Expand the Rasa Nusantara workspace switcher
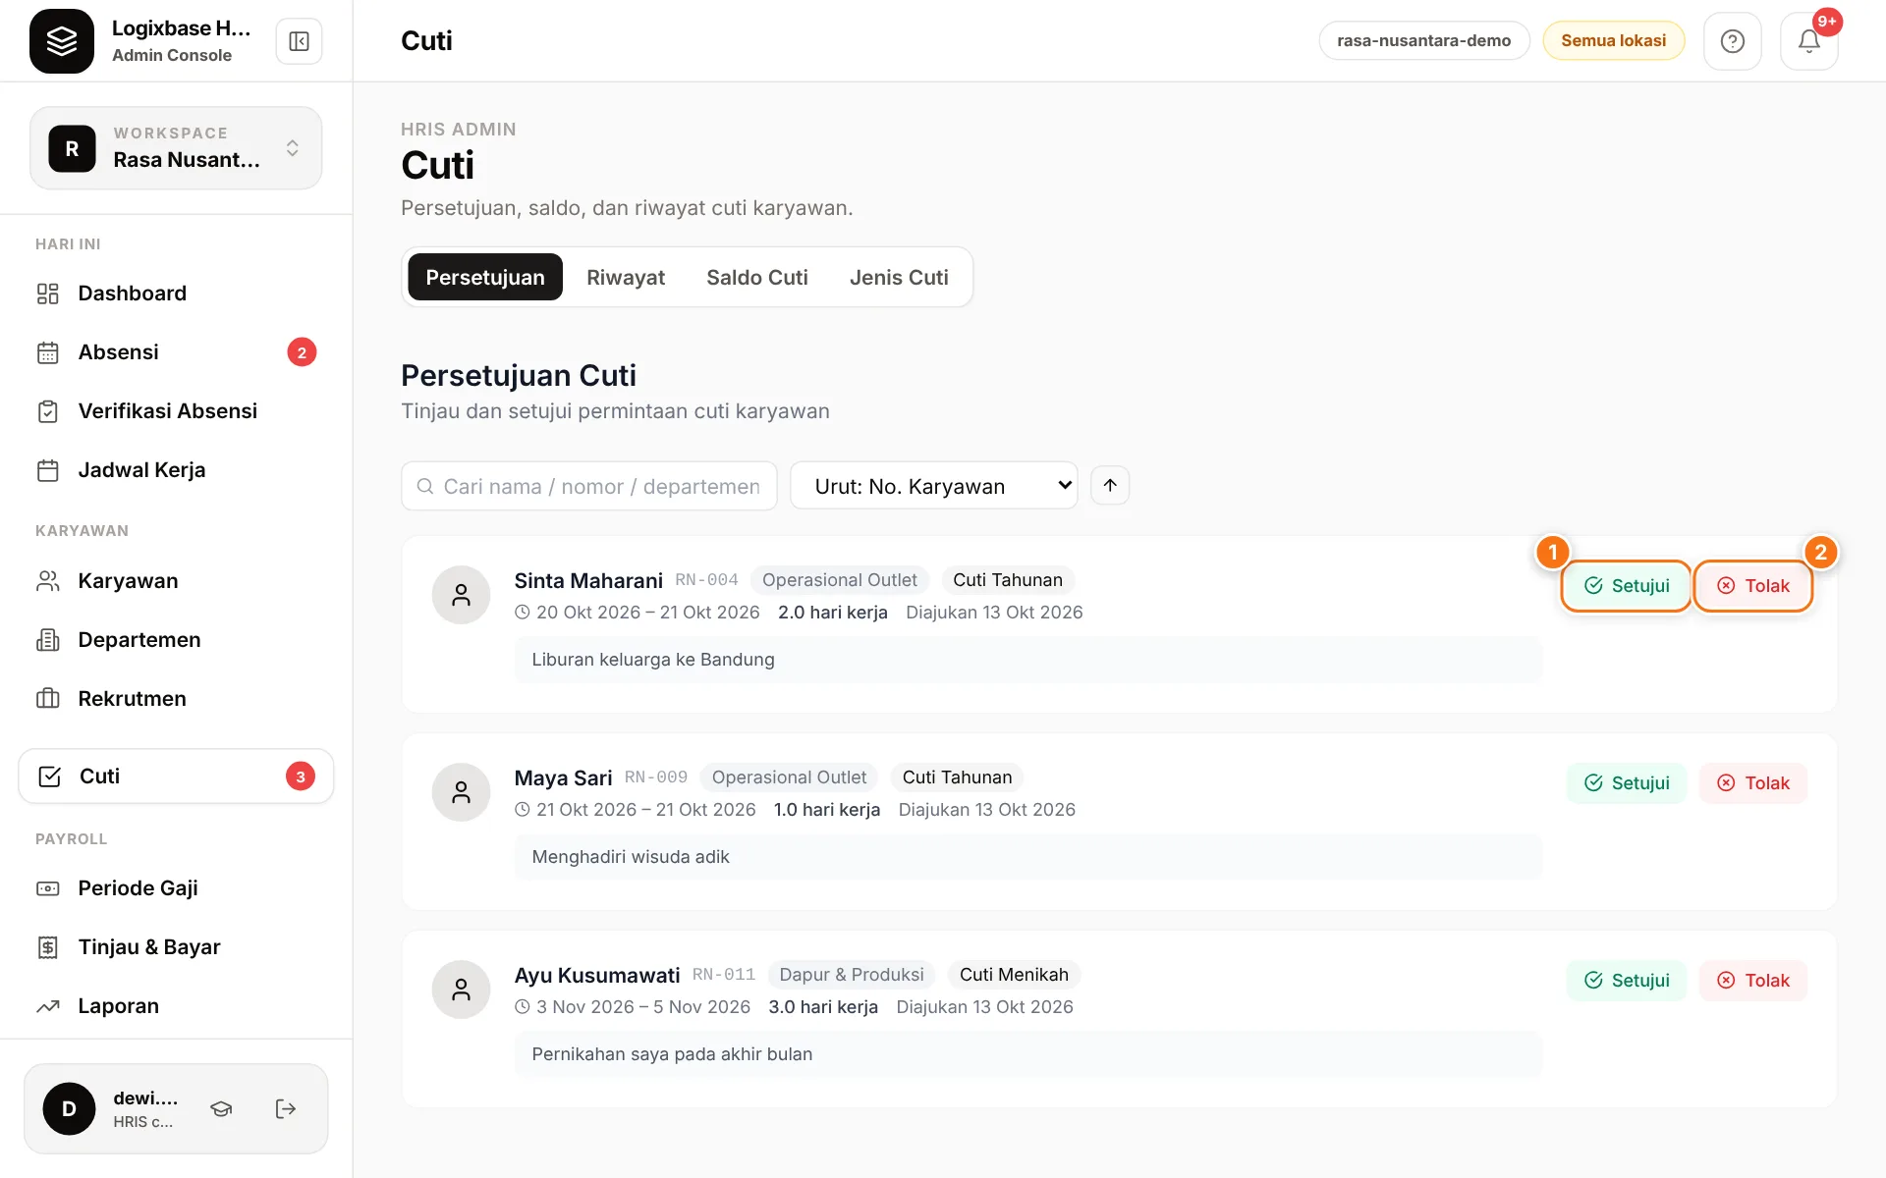The width and height of the screenshot is (1886, 1178). click(176, 148)
